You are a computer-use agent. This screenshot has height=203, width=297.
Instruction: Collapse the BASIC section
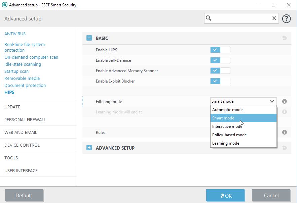(x=89, y=38)
